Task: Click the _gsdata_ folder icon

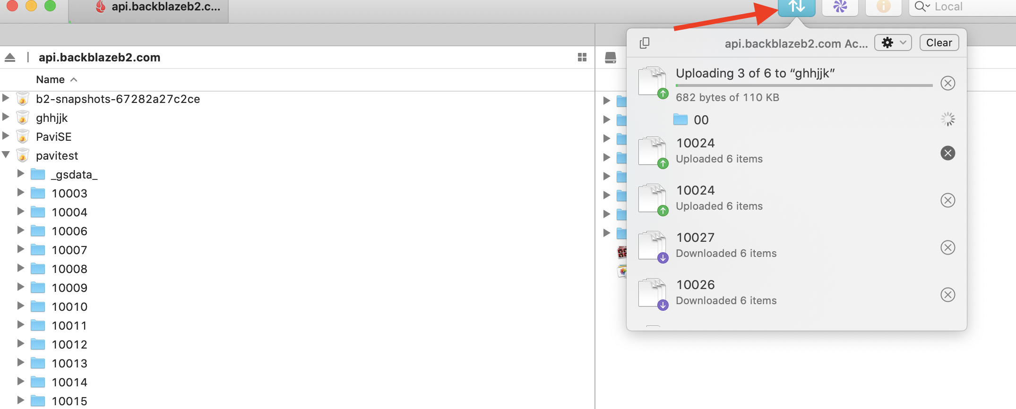Action: [38, 174]
